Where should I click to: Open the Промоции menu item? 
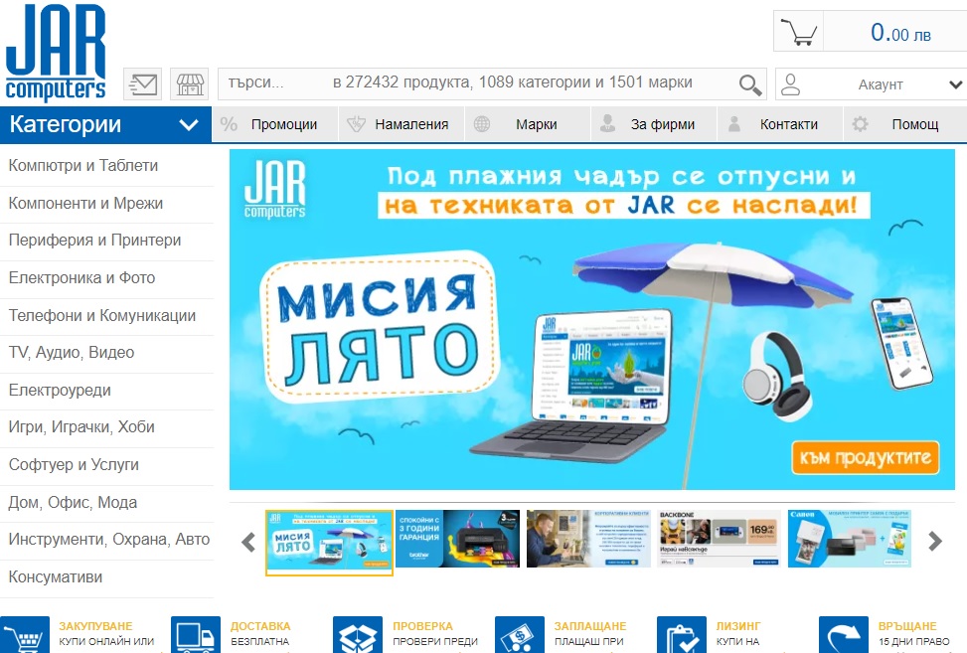(275, 124)
